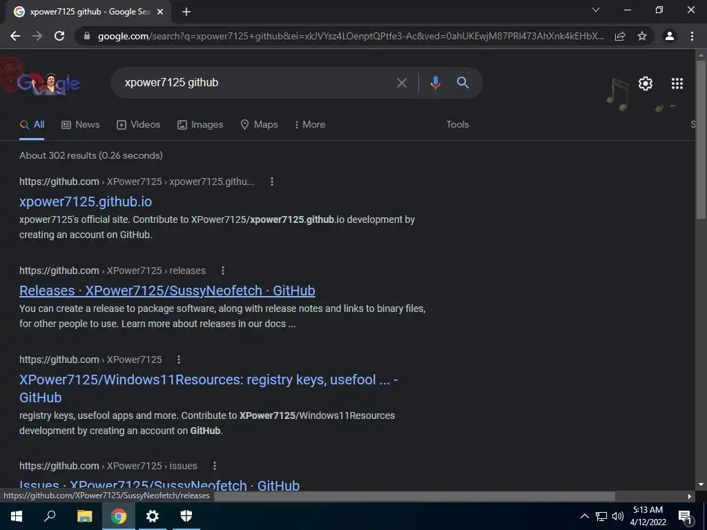
Task: Click the address bar URL
Action: click(x=351, y=36)
